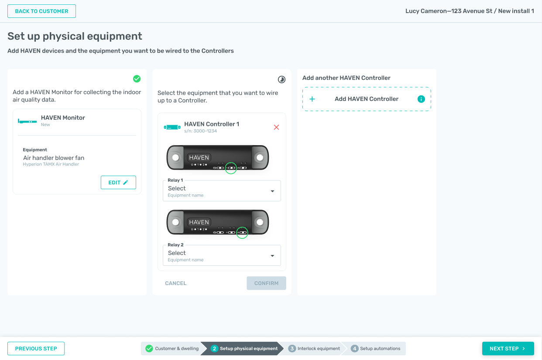Go to the Customer & dwelling step
The width and height of the screenshot is (542, 360).
click(172, 349)
